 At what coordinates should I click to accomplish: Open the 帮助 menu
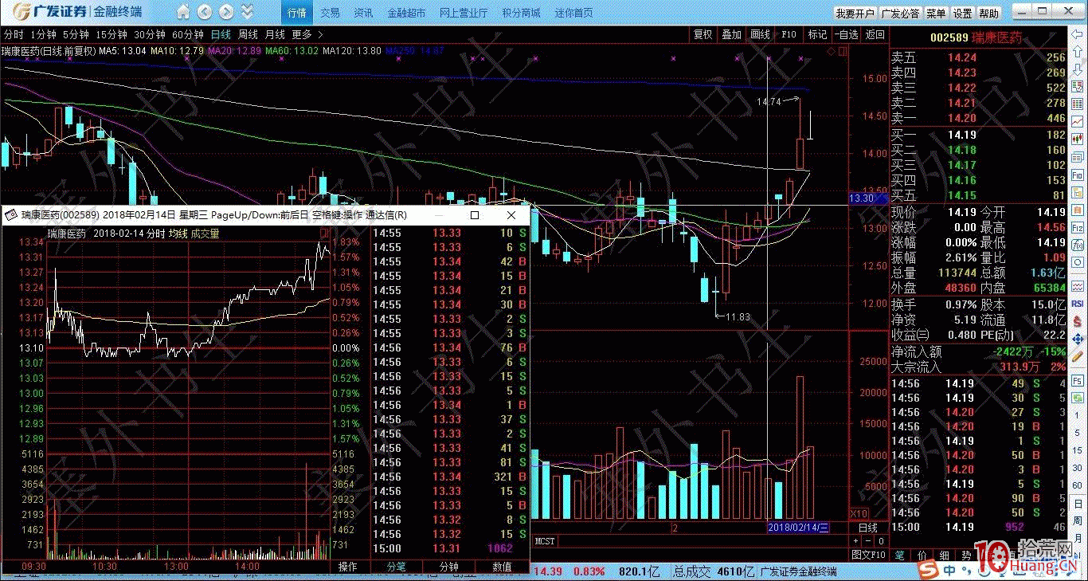988,14
